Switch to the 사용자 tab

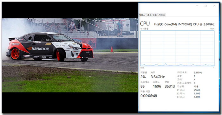[142, 15]
